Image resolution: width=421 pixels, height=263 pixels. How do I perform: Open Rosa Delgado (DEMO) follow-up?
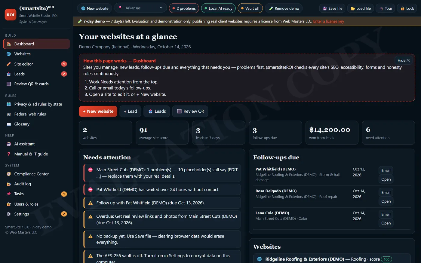(x=386, y=201)
